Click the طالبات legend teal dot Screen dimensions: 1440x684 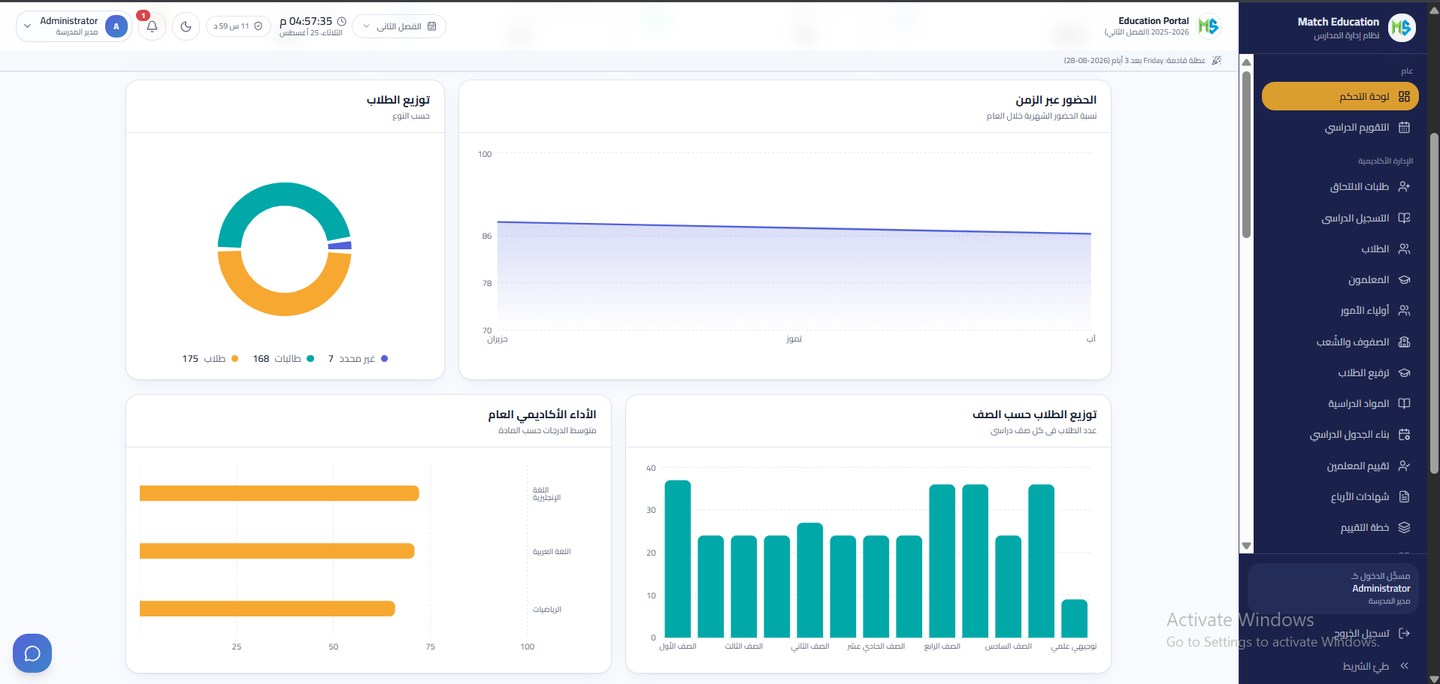(310, 359)
